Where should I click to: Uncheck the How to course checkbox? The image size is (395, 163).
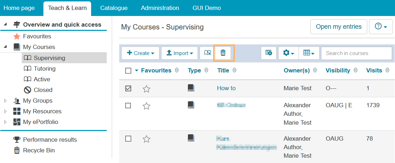point(128,88)
